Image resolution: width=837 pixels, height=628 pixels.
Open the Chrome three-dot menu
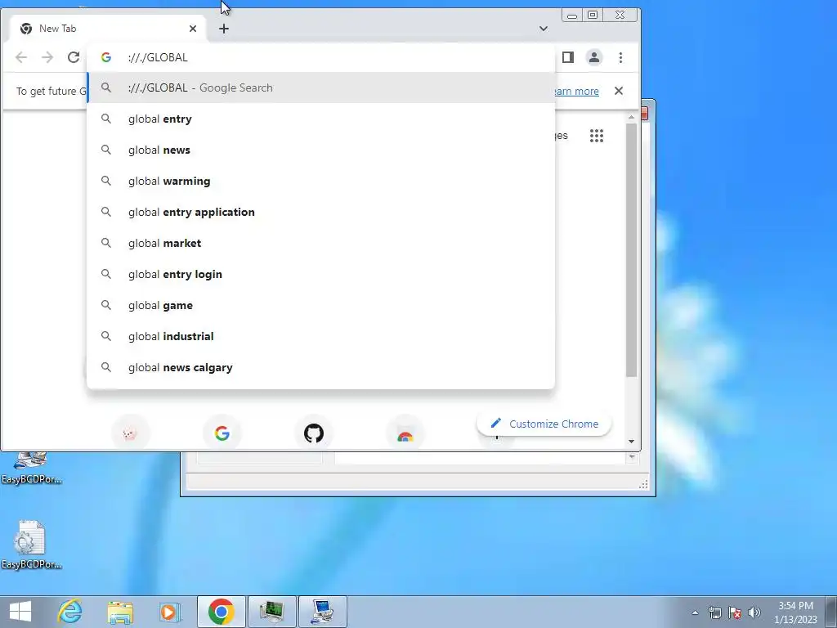pyautogui.click(x=620, y=57)
